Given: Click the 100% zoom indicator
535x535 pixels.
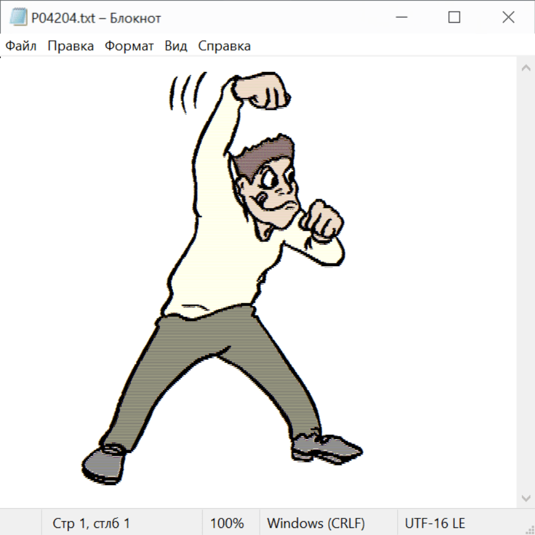Looking at the screenshot, I should pyautogui.click(x=227, y=524).
